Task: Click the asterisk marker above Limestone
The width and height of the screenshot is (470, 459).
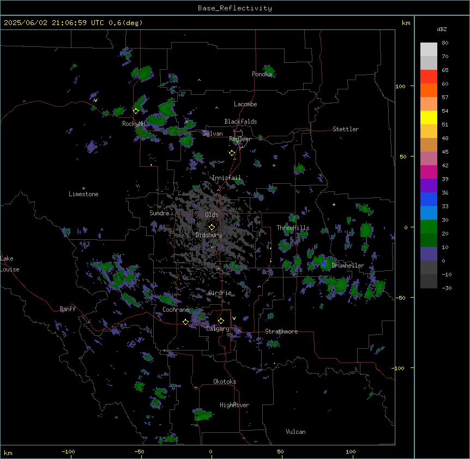Action: click(x=83, y=189)
